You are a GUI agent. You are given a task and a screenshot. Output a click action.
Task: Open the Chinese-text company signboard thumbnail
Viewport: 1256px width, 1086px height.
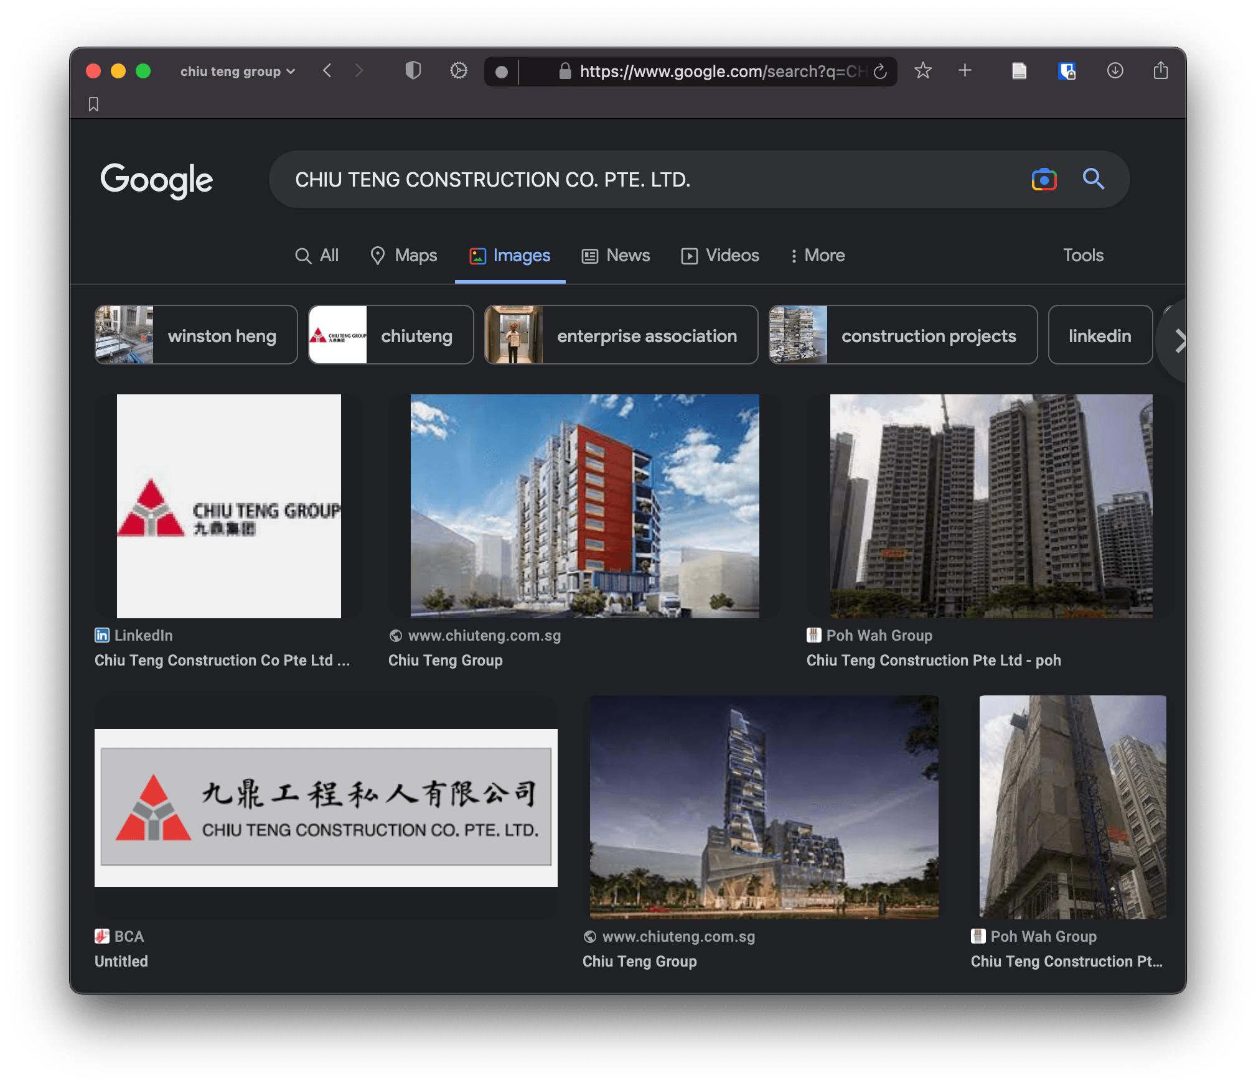(x=326, y=807)
